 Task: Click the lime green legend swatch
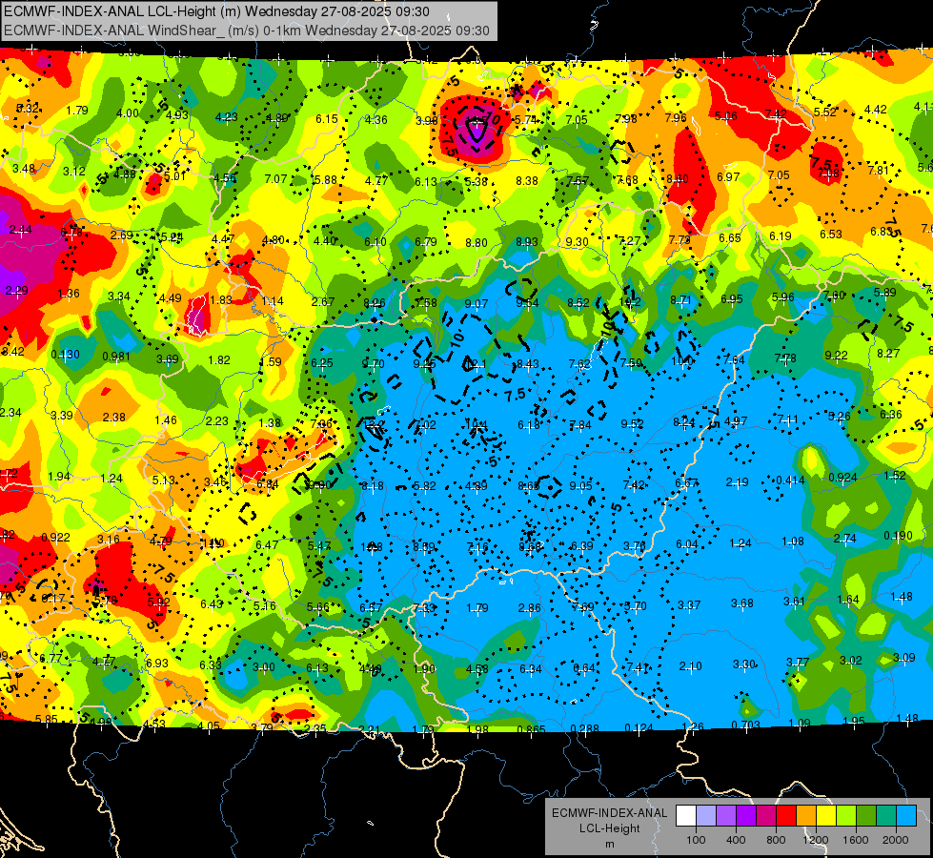point(846,815)
